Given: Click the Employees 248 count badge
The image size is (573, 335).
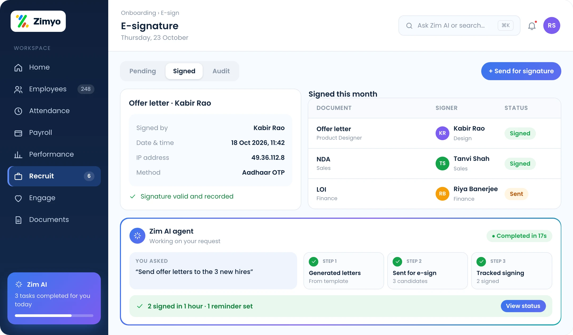Looking at the screenshot, I should point(86,89).
